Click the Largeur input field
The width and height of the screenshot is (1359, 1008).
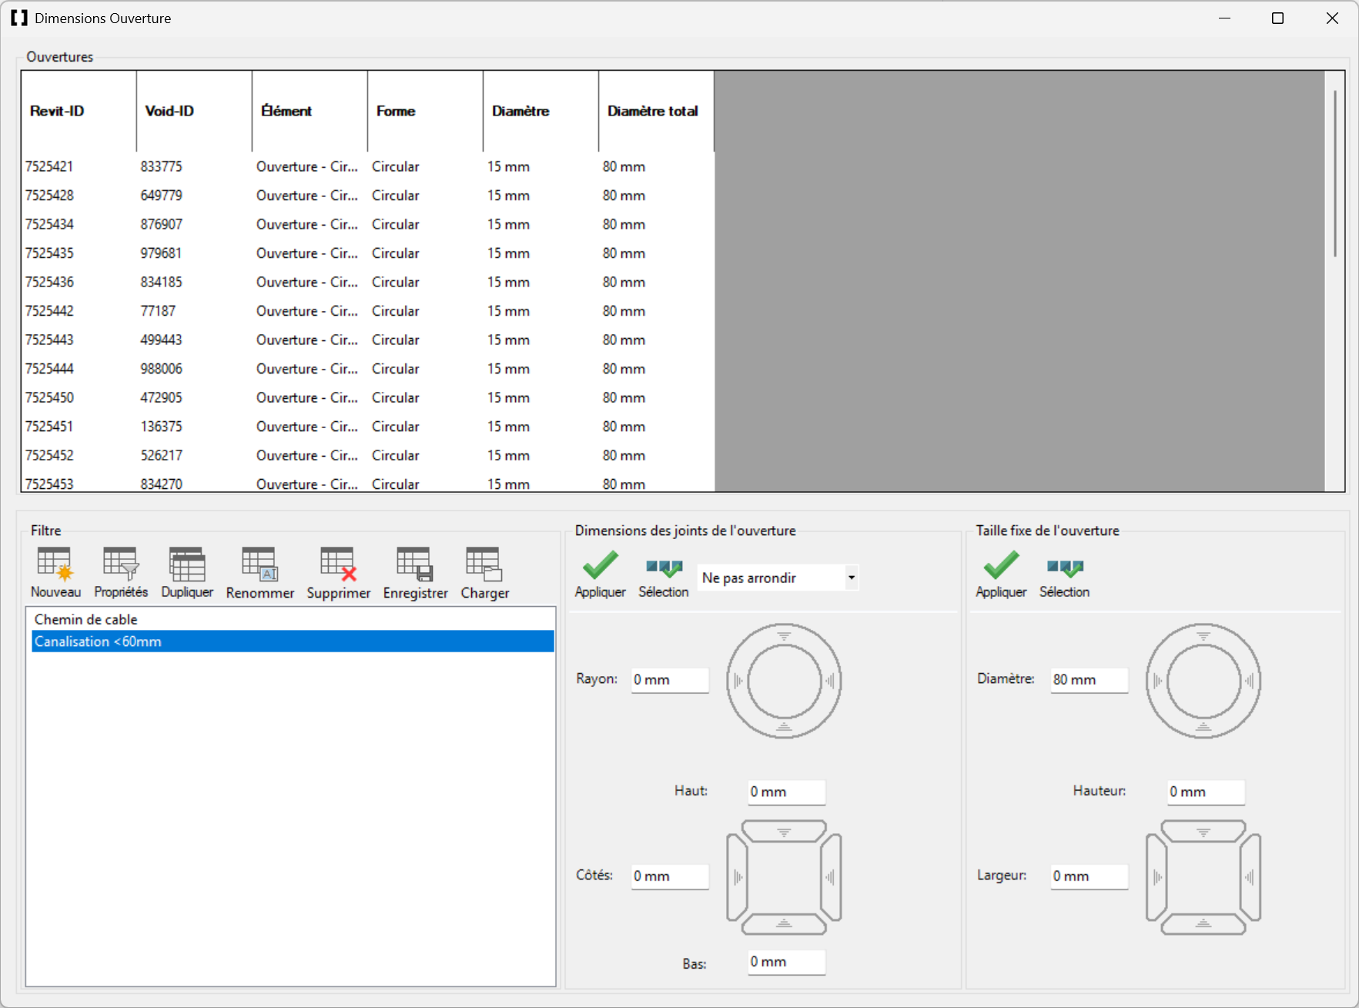1090,876
